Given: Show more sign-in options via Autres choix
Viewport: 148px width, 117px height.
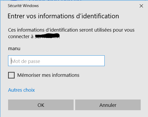Looking at the screenshot, I should coord(21,90).
